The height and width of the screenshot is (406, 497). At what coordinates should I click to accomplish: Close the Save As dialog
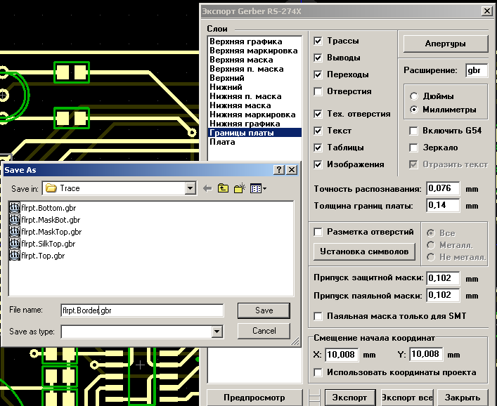[x=292, y=170]
